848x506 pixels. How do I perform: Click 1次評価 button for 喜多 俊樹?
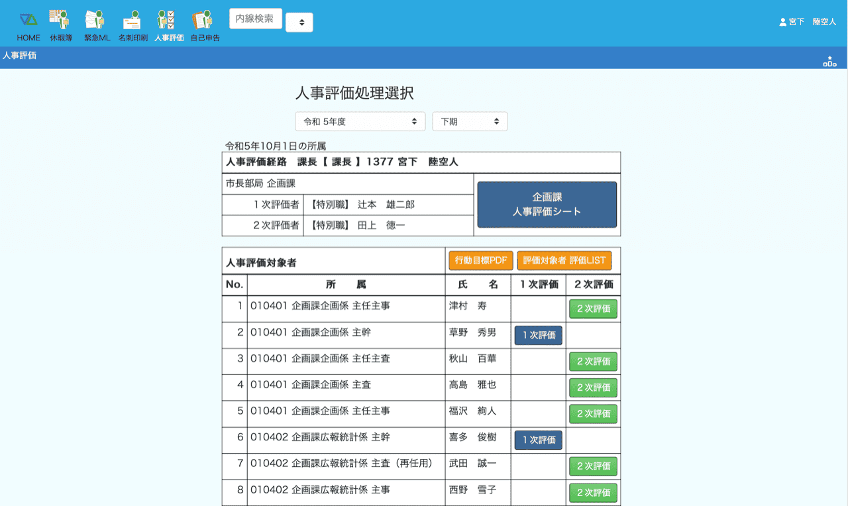coord(538,440)
